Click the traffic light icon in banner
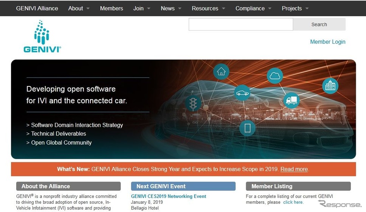The width and height of the screenshot is (366, 212). pos(193,103)
